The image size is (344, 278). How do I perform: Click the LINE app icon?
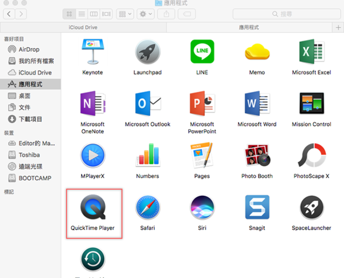[202, 51]
